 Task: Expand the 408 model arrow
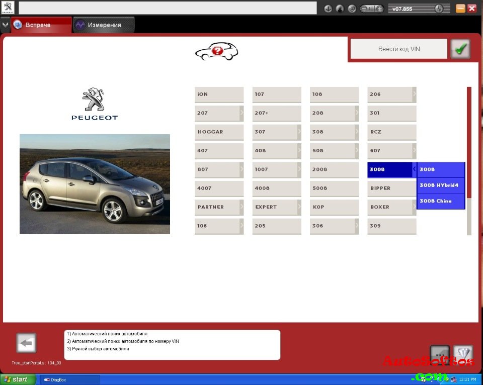point(299,150)
